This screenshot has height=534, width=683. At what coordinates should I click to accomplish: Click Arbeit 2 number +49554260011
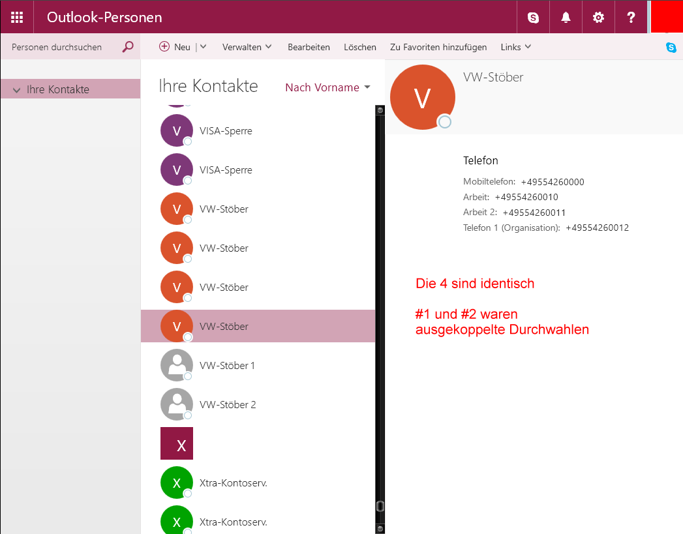(534, 213)
